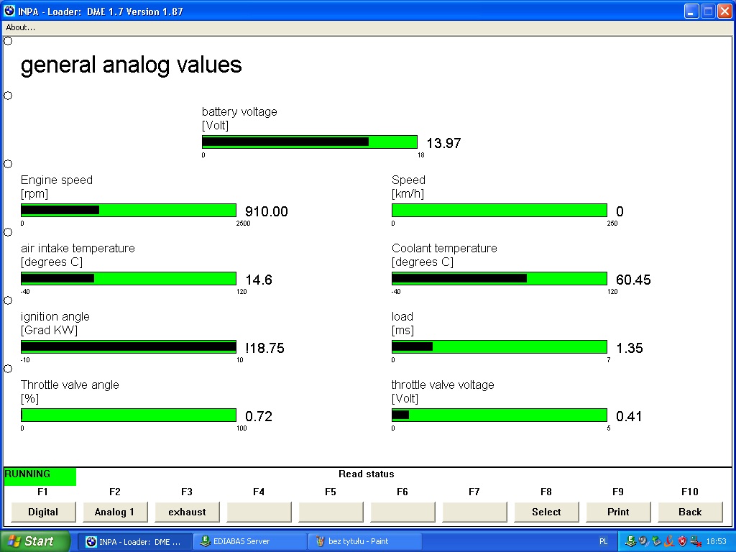The height and width of the screenshot is (552, 736).
Task: Click the throttle valve voltage bar
Action: (500, 415)
